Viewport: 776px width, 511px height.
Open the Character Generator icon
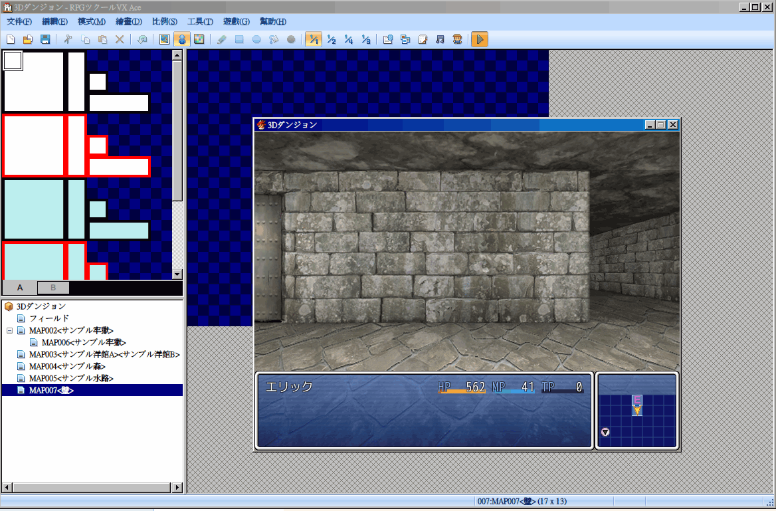point(457,40)
